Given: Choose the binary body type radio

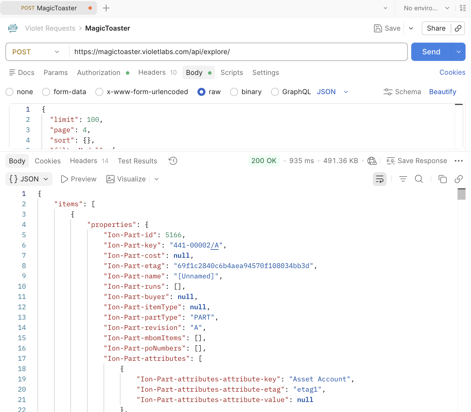Looking at the screenshot, I should click(234, 92).
